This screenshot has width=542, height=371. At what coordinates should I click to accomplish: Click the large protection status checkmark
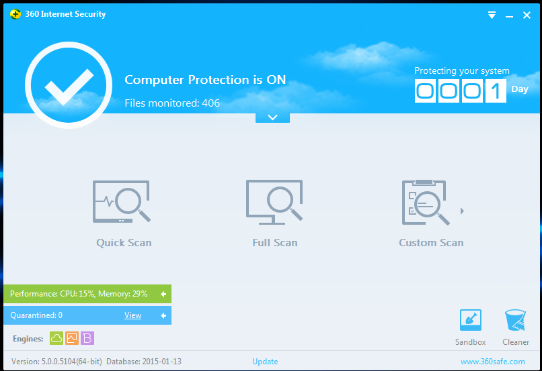(x=69, y=85)
